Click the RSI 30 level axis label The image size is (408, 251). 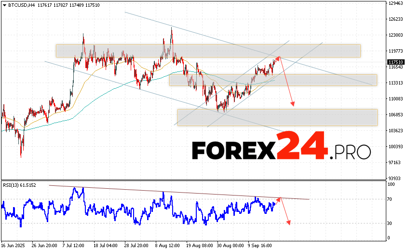[390, 223]
